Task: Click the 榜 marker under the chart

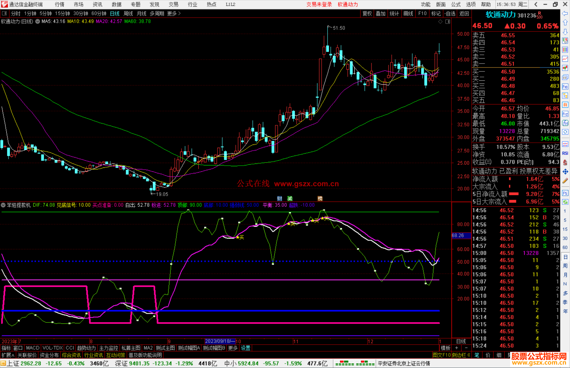Action: click(x=320, y=198)
